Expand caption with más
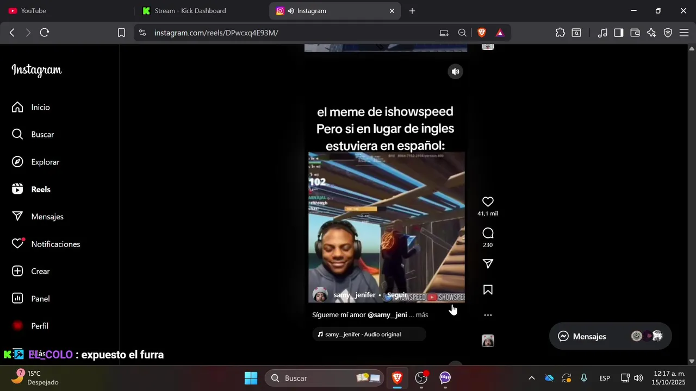The height and width of the screenshot is (391, 696). pyautogui.click(x=422, y=315)
